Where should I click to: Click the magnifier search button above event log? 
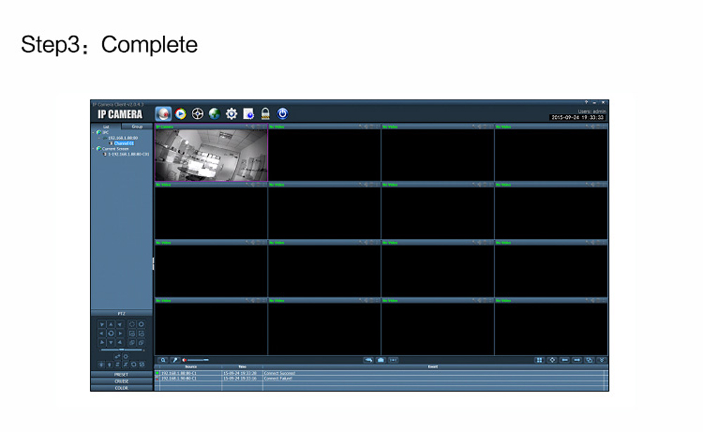click(163, 360)
